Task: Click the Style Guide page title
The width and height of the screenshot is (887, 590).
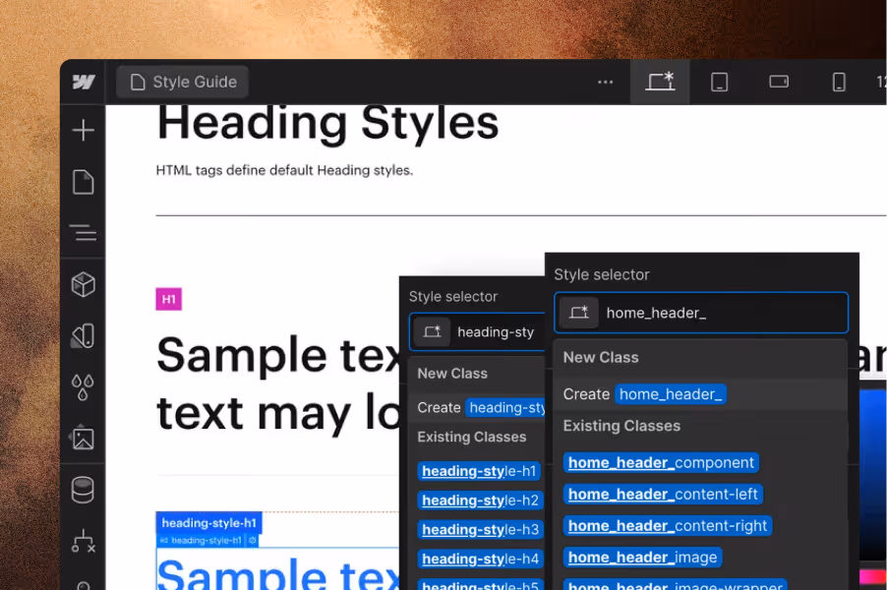Action: click(181, 82)
